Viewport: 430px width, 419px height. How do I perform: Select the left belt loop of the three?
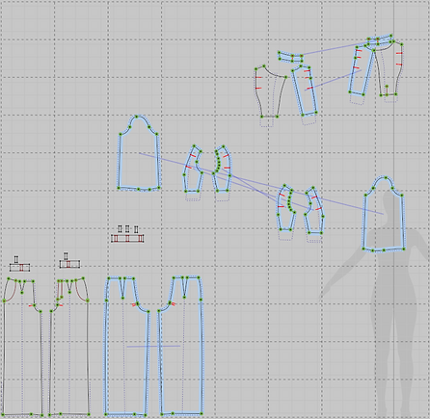coord(121,229)
